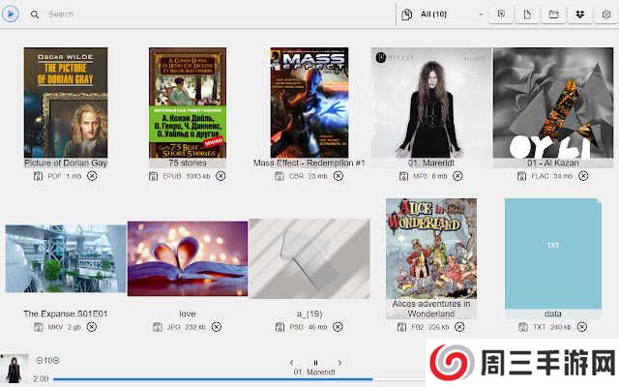619x387 pixels.
Task: Click save icon beside MKV 2 gb
Action: (39, 327)
